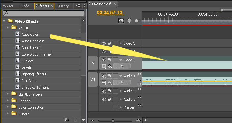Viewport: 232px width, 123px height.
Task: Toggle the Audio 3 track lock box
Action: pos(116,99)
